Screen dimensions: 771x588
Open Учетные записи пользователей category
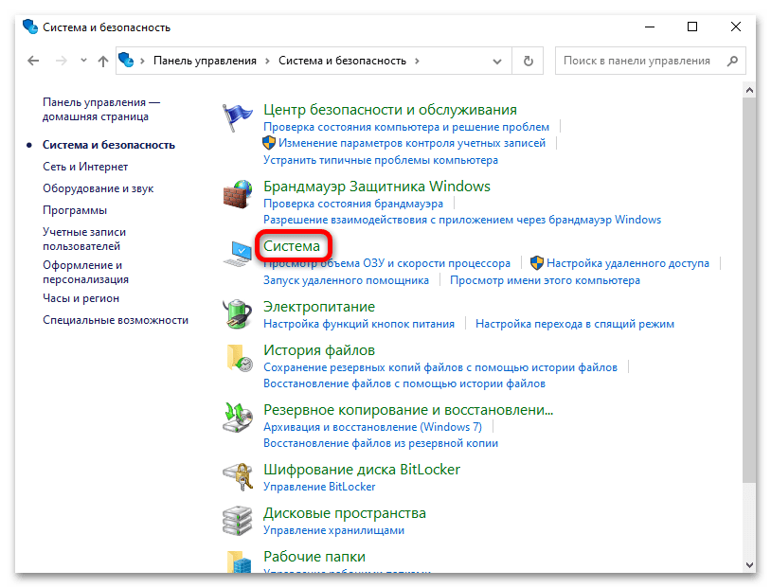[84, 239]
